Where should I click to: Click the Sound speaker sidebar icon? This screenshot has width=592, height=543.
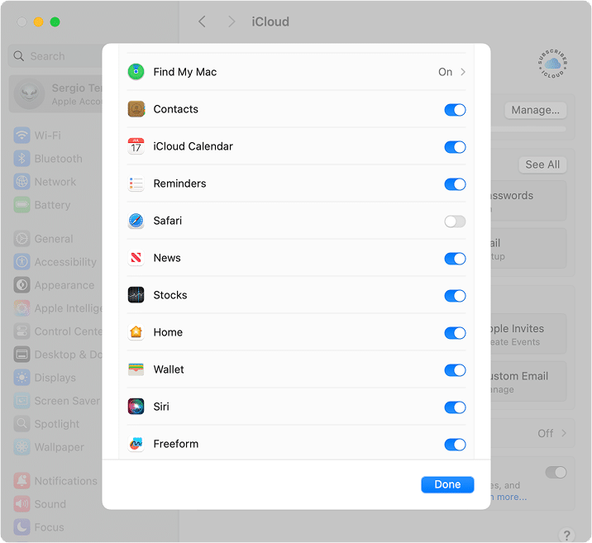tap(21, 504)
